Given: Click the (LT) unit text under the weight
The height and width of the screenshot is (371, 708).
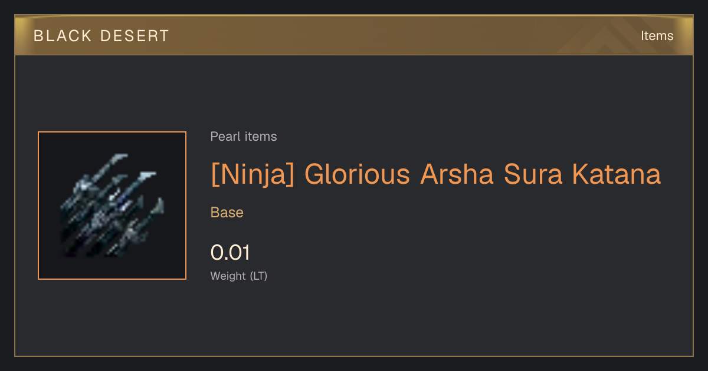Looking at the screenshot, I should tap(258, 276).
